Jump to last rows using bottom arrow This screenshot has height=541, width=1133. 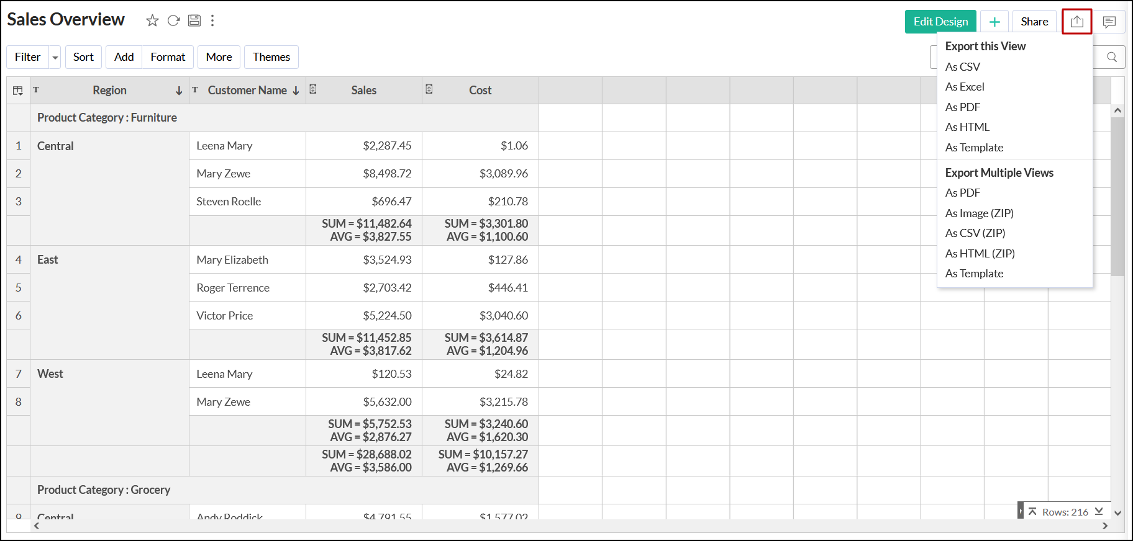click(x=1099, y=511)
